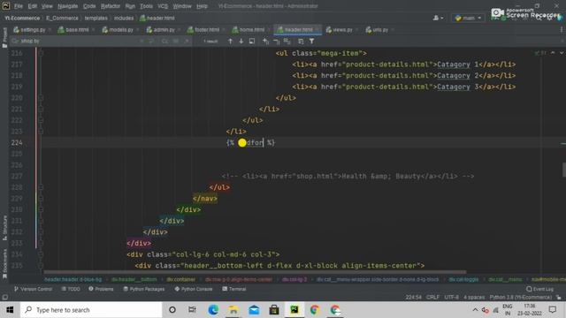The height and width of the screenshot is (318, 566).
Task: Open the Project tool window sidebar
Action: [4, 38]
